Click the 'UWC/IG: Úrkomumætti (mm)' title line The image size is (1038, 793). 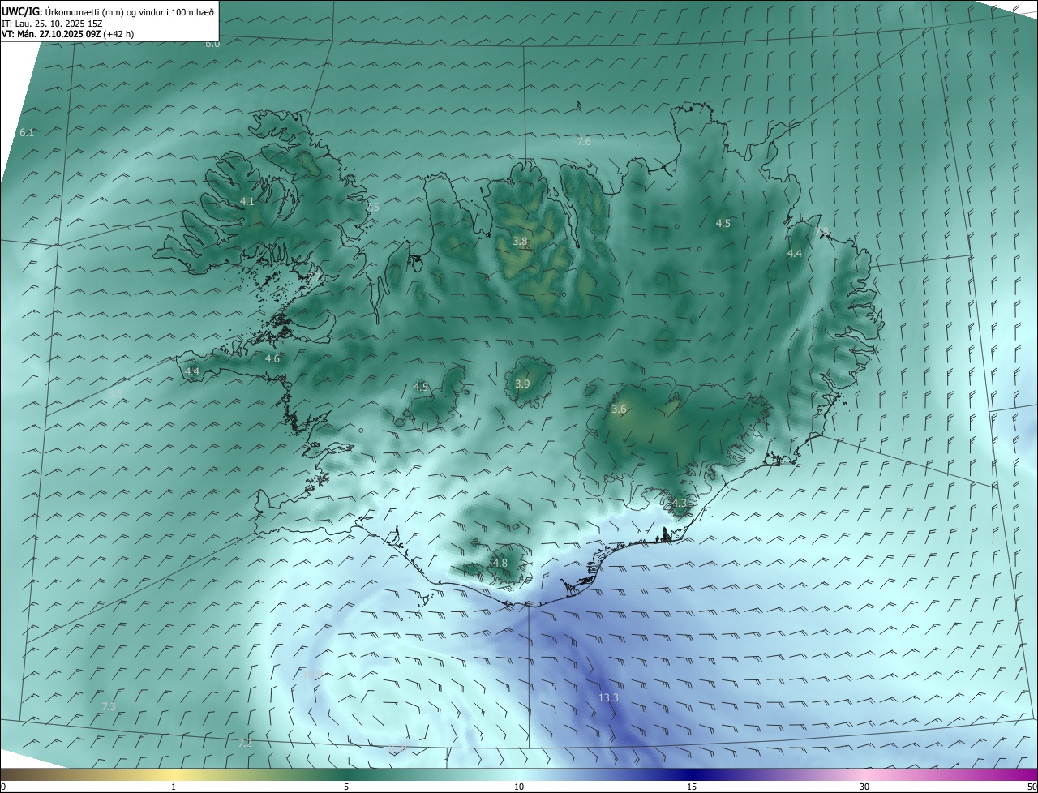point(107,12)
